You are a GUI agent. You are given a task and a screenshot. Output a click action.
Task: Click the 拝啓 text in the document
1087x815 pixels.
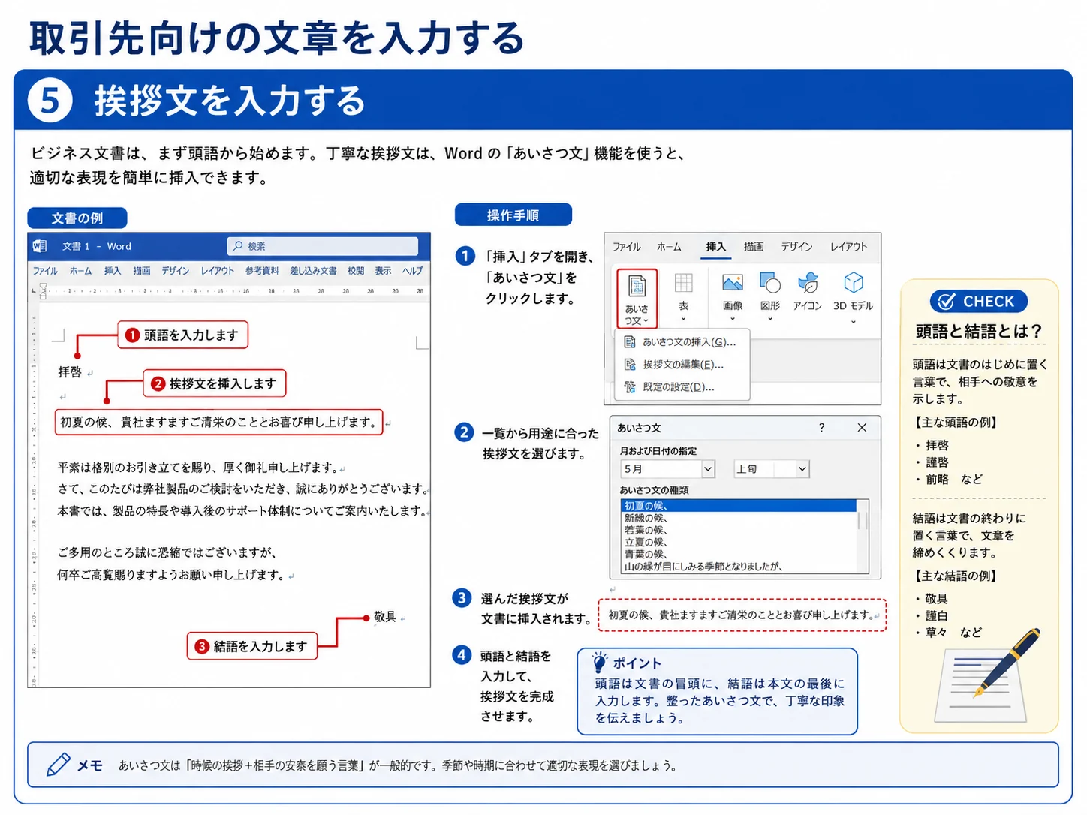point(70,372)
